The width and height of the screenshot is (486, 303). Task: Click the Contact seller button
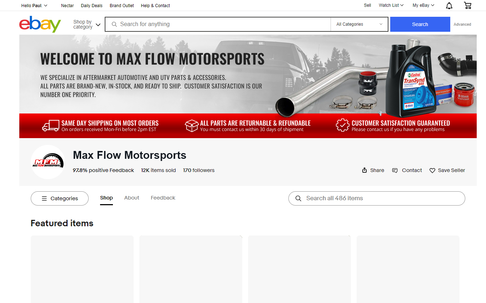[x=407, y=170]
